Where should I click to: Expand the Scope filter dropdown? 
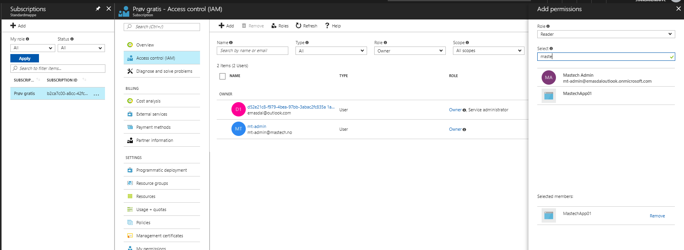(488, 51)
